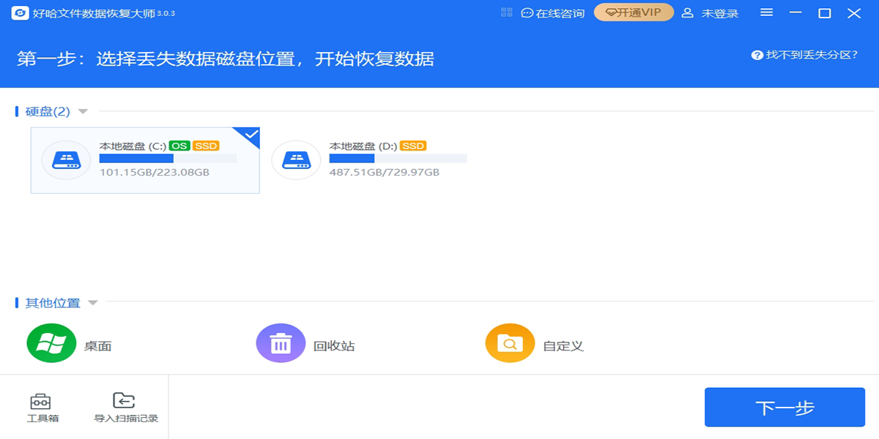Click the C: drive usage bar
Image resolution: width=879 pixels, height=439 pixels.
tap(168, 158)
